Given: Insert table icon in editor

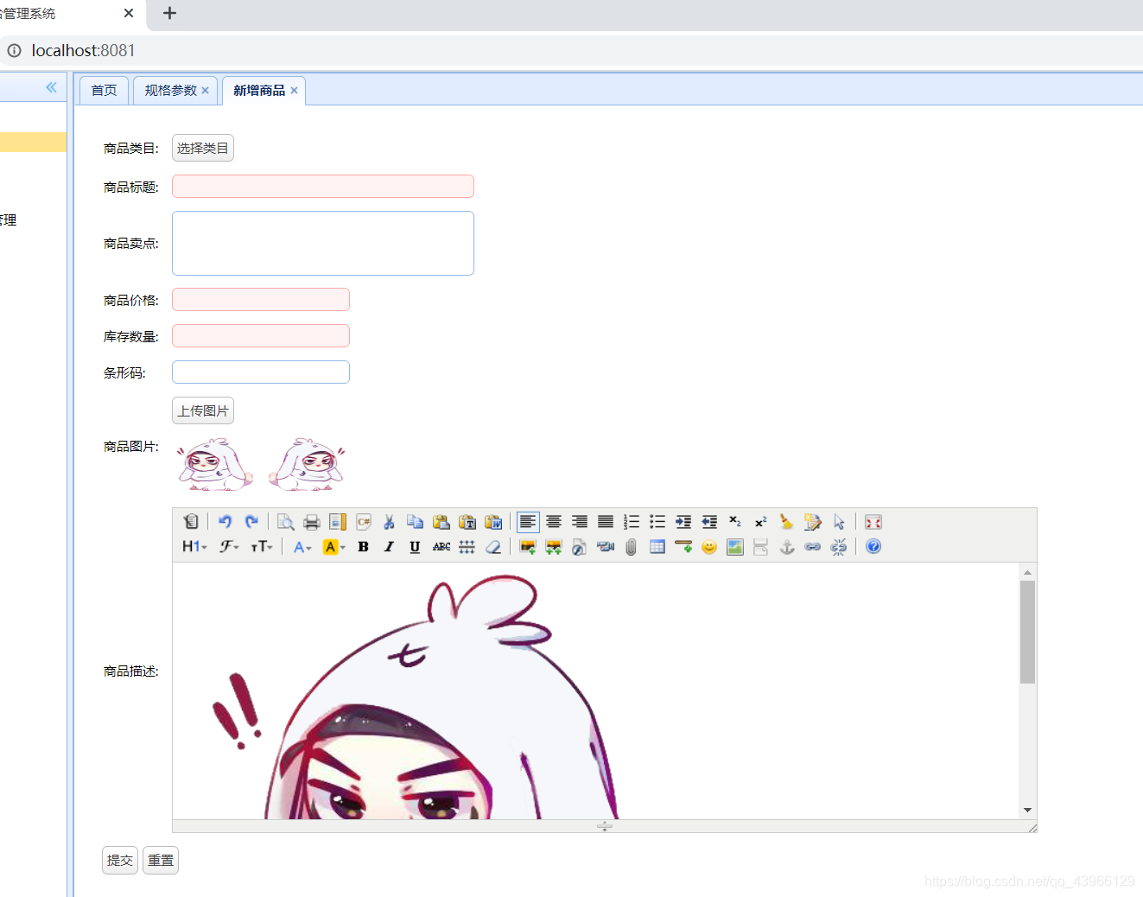Looking at the screenshot, I should [657, 546].
